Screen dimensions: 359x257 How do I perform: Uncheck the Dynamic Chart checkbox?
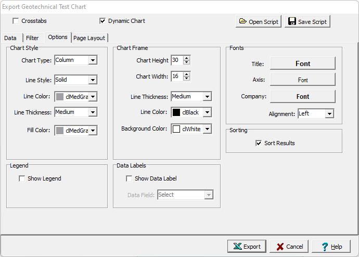click(x=102, y=21)
